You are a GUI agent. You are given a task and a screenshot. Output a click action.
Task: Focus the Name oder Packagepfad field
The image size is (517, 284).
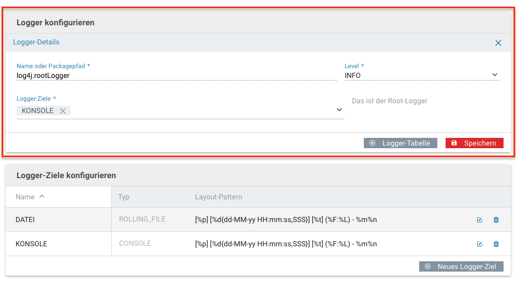coord(176,76)
